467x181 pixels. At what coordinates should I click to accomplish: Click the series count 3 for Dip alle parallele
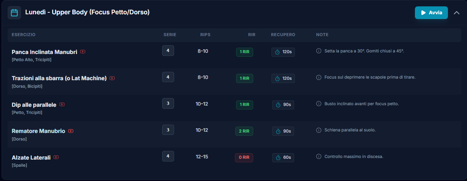pyautogui.click(x=168, y=104)
